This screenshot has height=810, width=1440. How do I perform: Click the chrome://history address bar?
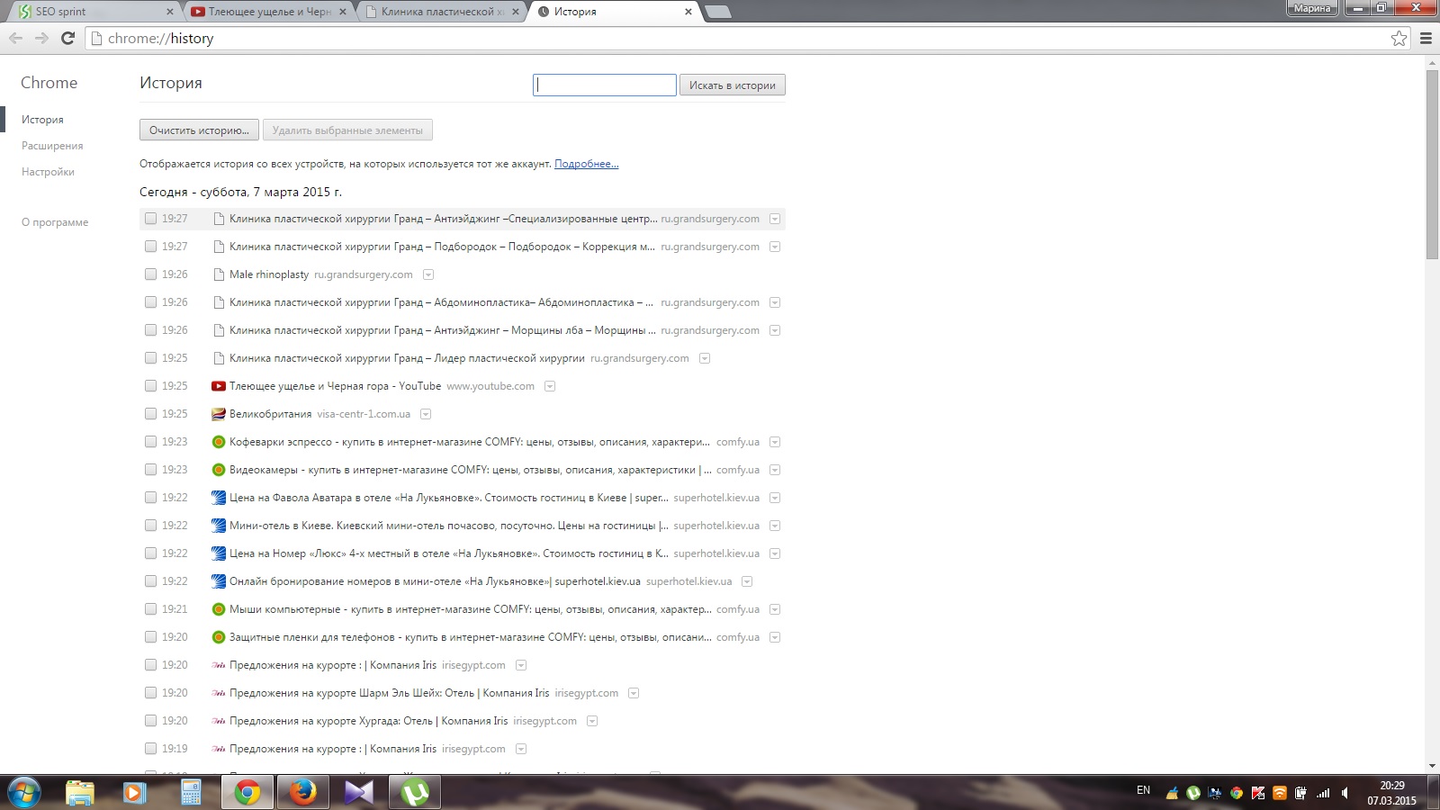point(747,38)
